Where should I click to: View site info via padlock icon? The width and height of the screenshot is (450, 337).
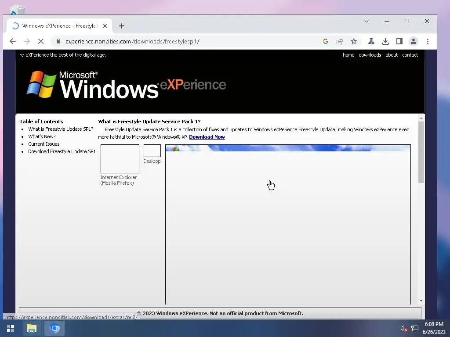[x=58, y=41]
